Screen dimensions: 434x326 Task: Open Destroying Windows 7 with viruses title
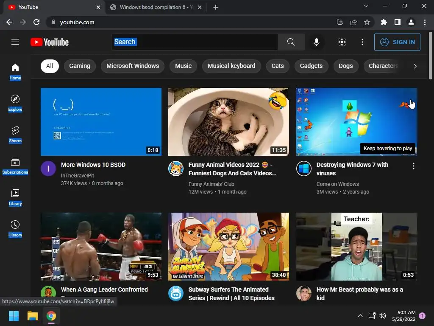point(352,169)
